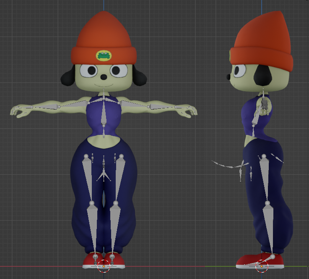The image size is (309, 279).
Task: Select the forearm bone on screen-right side
Action: click(x=162, y=107)
